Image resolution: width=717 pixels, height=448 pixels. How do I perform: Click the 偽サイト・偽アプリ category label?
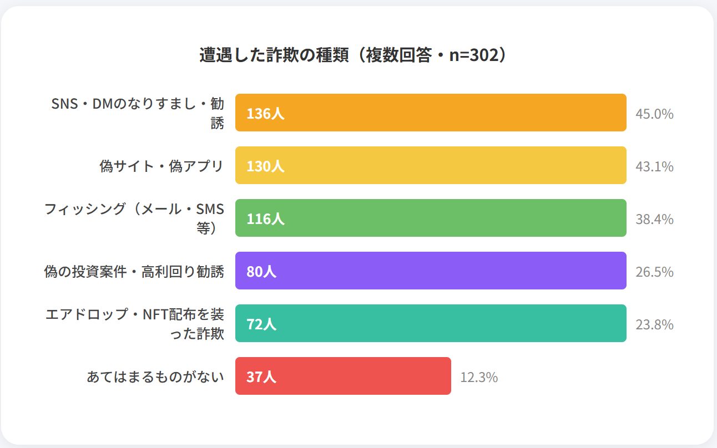[161, 166]
